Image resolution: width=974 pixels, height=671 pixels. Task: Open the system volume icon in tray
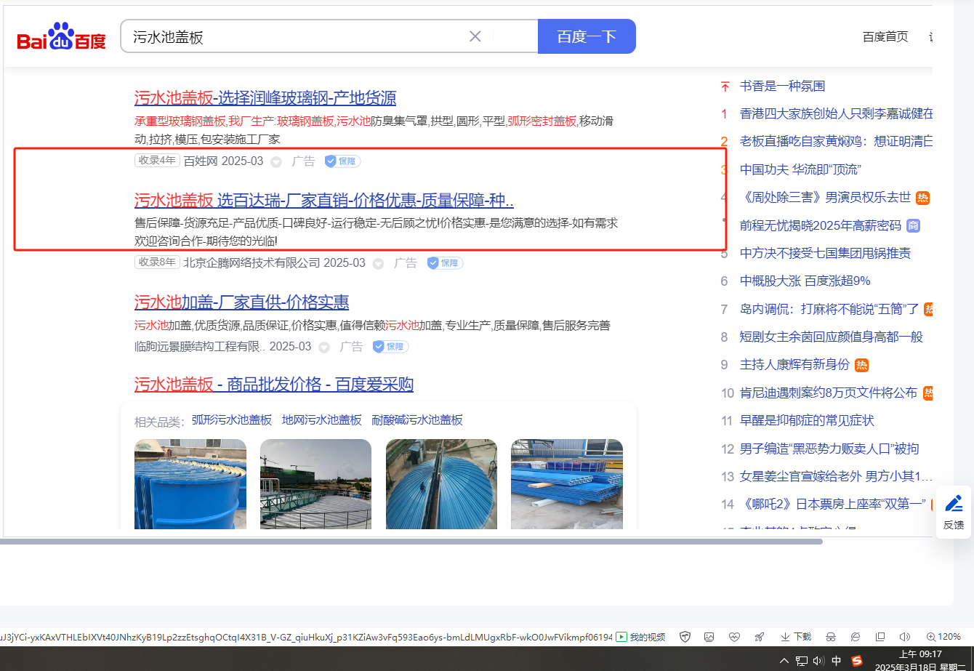coord(818,661)
